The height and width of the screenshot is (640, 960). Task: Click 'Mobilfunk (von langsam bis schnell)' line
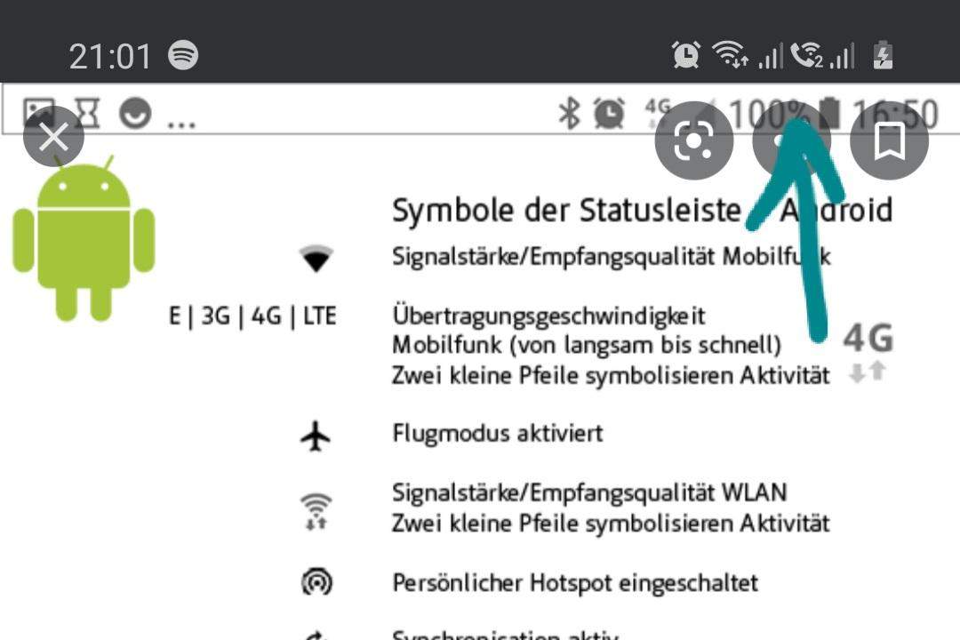coord(587,345)
